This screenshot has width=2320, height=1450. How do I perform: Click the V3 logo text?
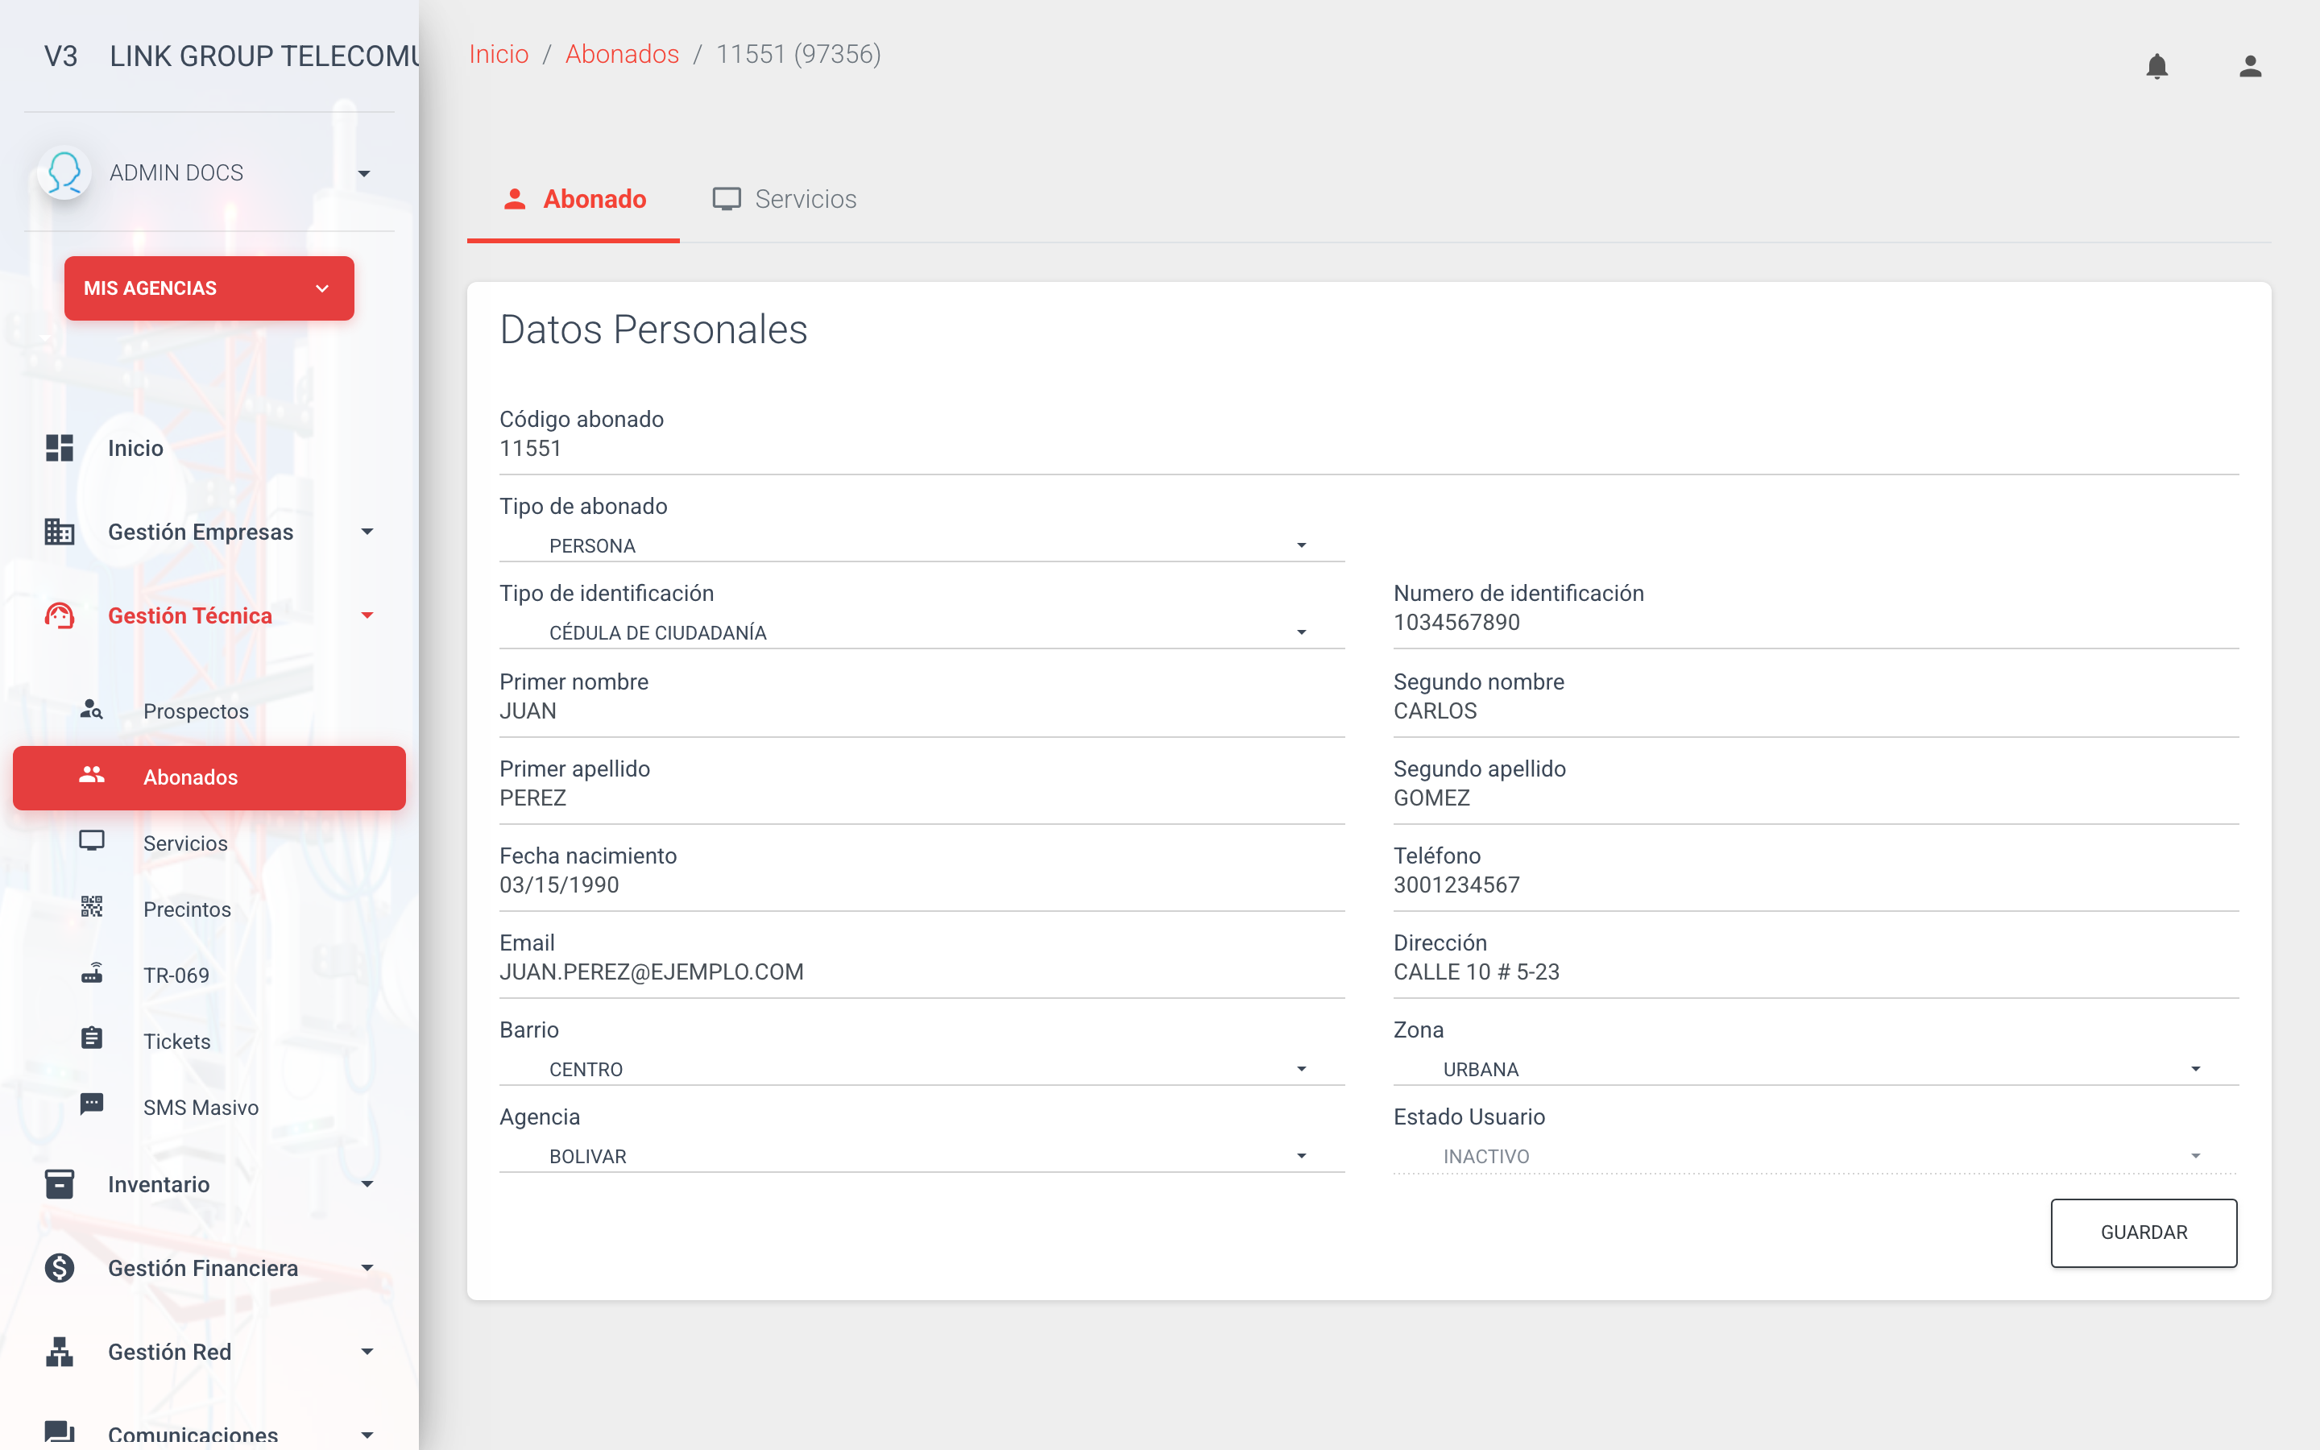[x=60, y=56]
